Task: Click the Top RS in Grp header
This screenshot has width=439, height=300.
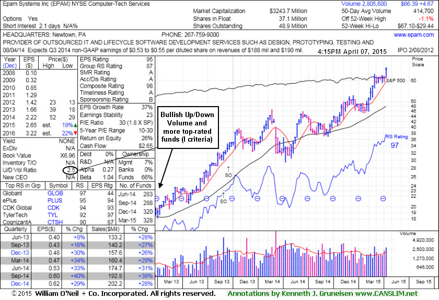Action: pyautogui.click(x=22, y=186)
